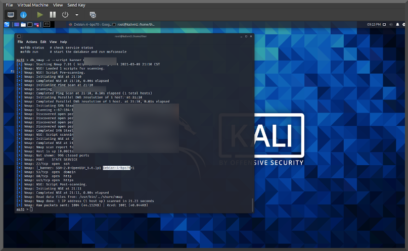This screenshot has width=408, height=251.
Task: Open the manage VM snapshots icon
Action: click(x=93, y=15)
